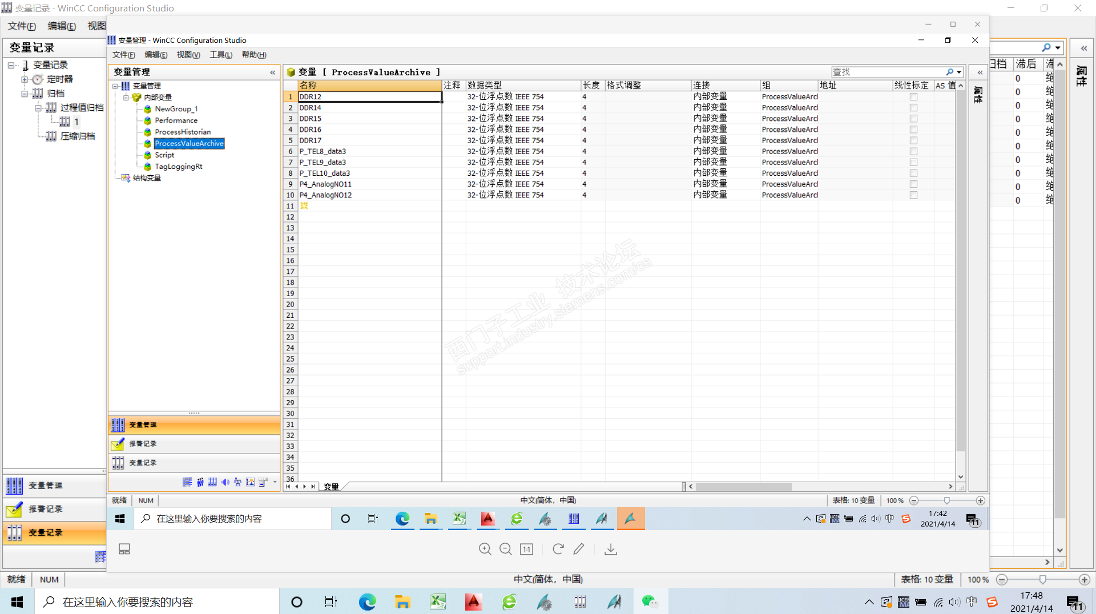The width and height of the screenshot is (1096, 614).
Task: Open the TagLoggingRt tag group
Action: pos(178,167)
